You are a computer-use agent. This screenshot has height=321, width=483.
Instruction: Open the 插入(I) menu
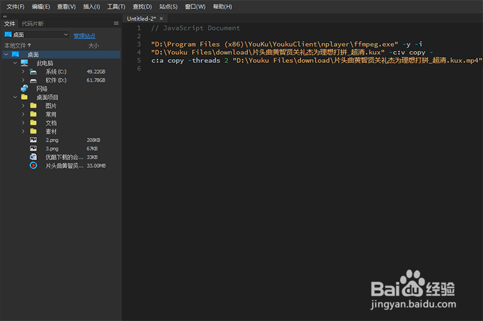(91, 6)
